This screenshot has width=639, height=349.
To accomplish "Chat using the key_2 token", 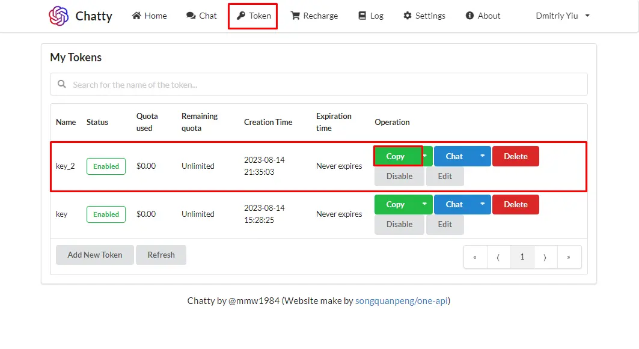I will (x=454, y=156).
